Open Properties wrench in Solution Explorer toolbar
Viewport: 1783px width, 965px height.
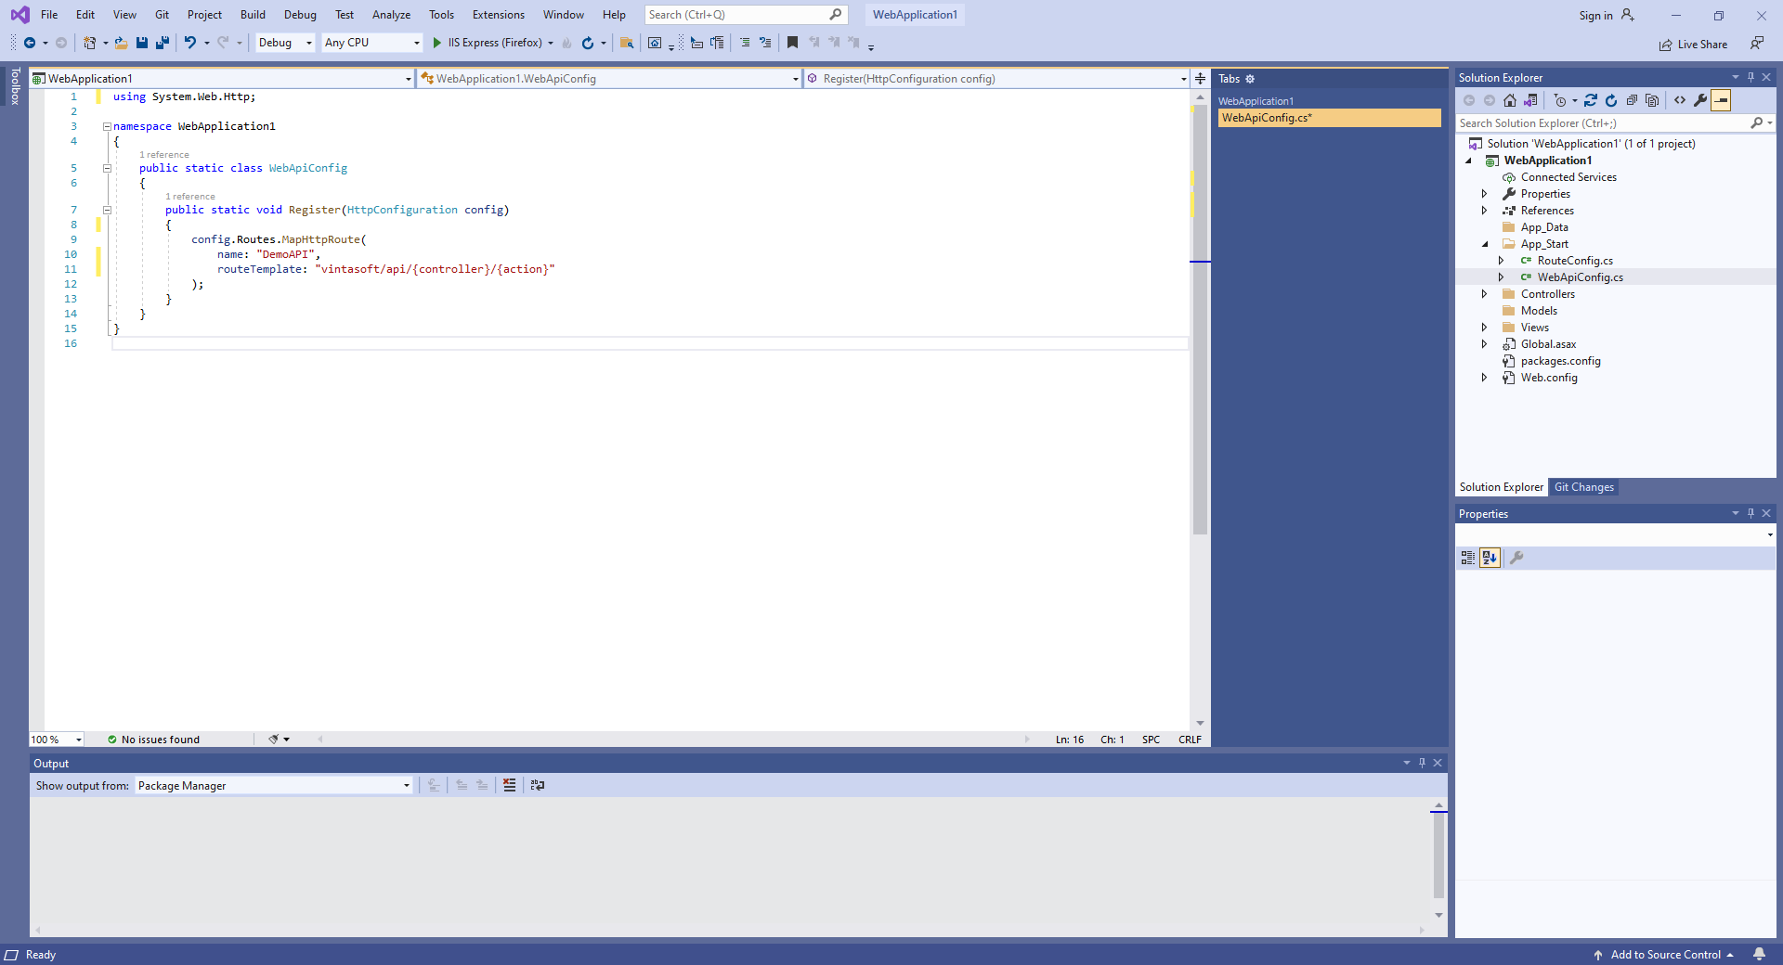(1700, 100)
